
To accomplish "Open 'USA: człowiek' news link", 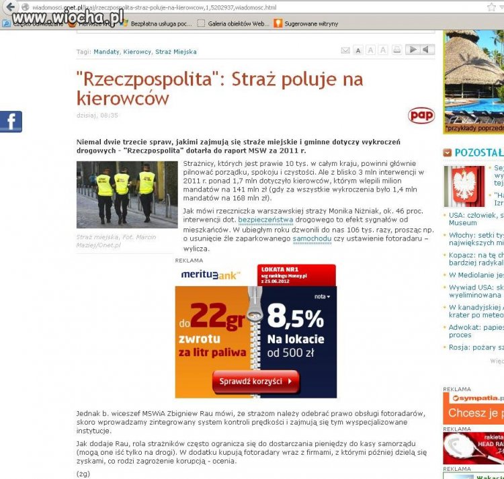I will (476, 219).
